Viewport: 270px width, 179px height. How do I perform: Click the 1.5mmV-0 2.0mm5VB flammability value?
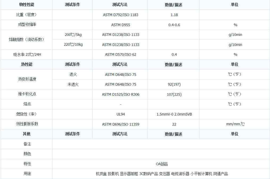click(174, 114)
